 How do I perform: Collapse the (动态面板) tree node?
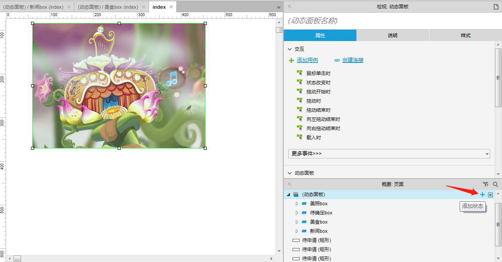click(x=289, y=195)
